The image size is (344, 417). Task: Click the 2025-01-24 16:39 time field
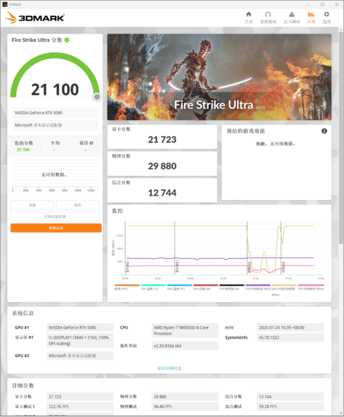point(290,328)
